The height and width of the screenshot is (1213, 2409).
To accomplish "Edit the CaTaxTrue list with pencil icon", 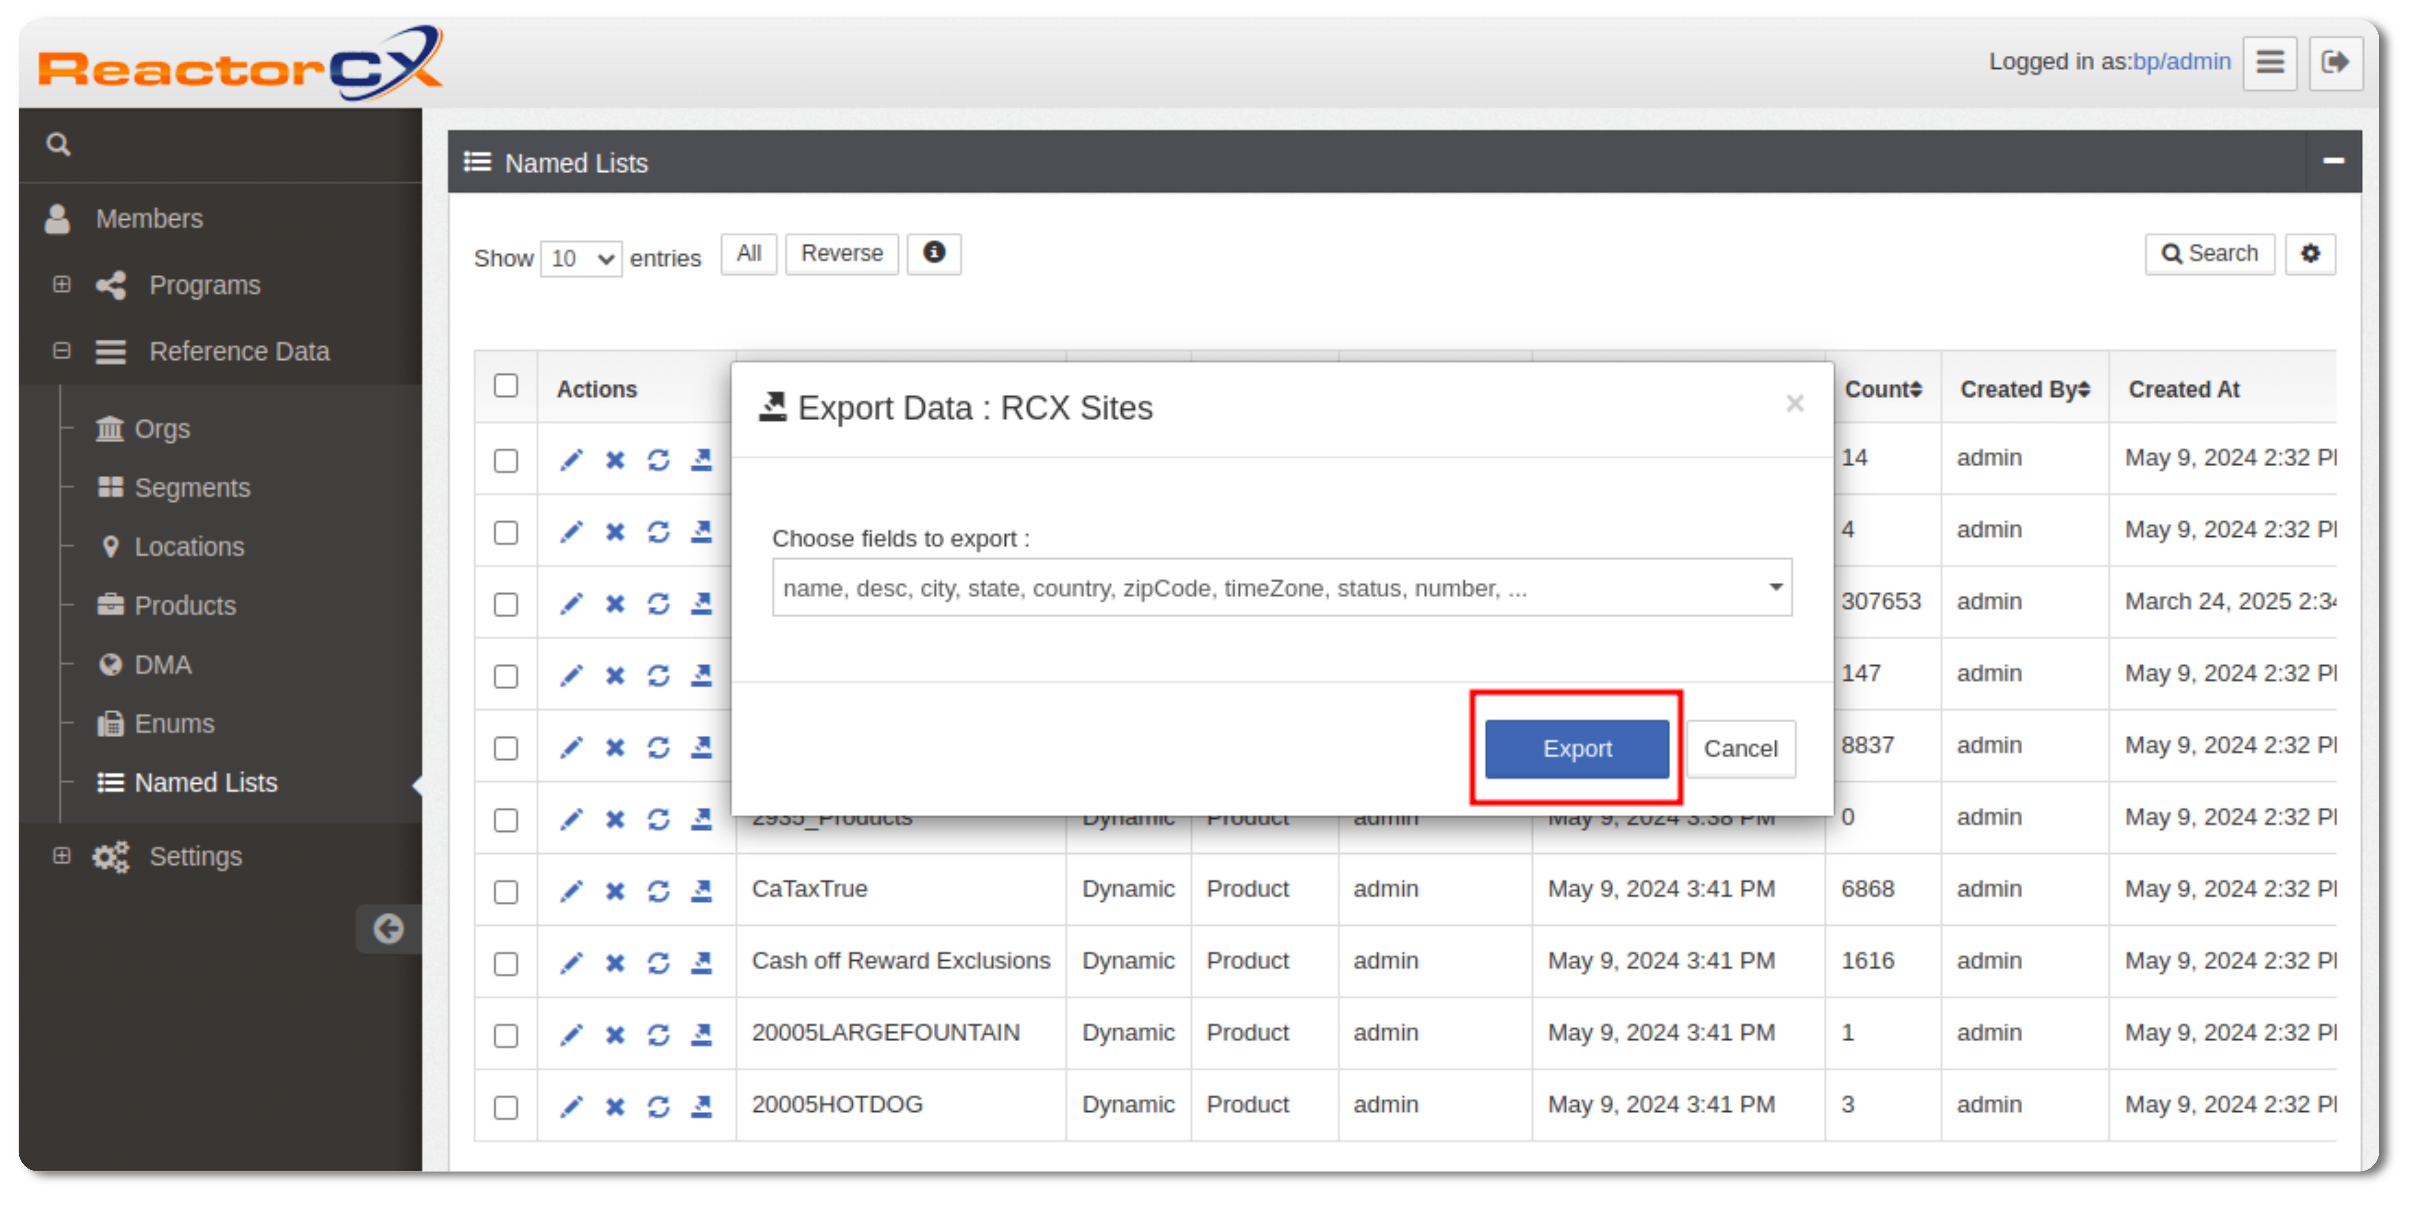I will [571, 891].
